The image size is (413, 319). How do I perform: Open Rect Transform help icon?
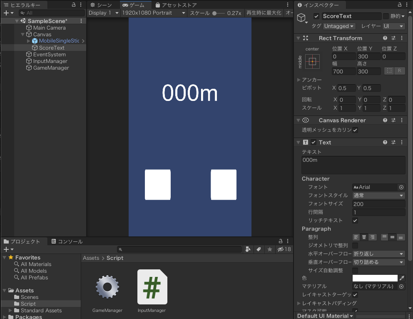[385, 38]
